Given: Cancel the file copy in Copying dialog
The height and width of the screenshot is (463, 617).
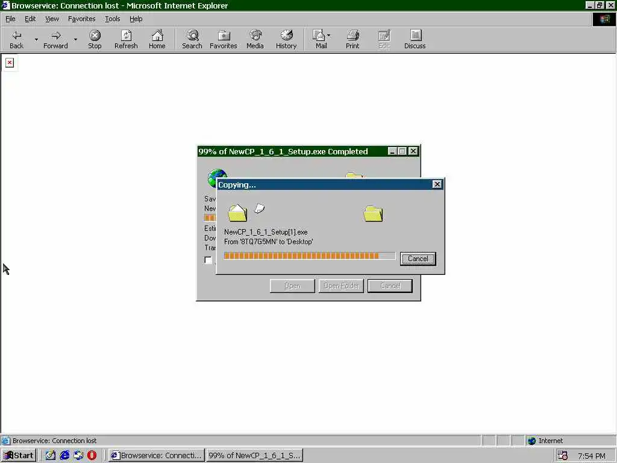Looking at the screenshot, I should click(x=418, y=259).
